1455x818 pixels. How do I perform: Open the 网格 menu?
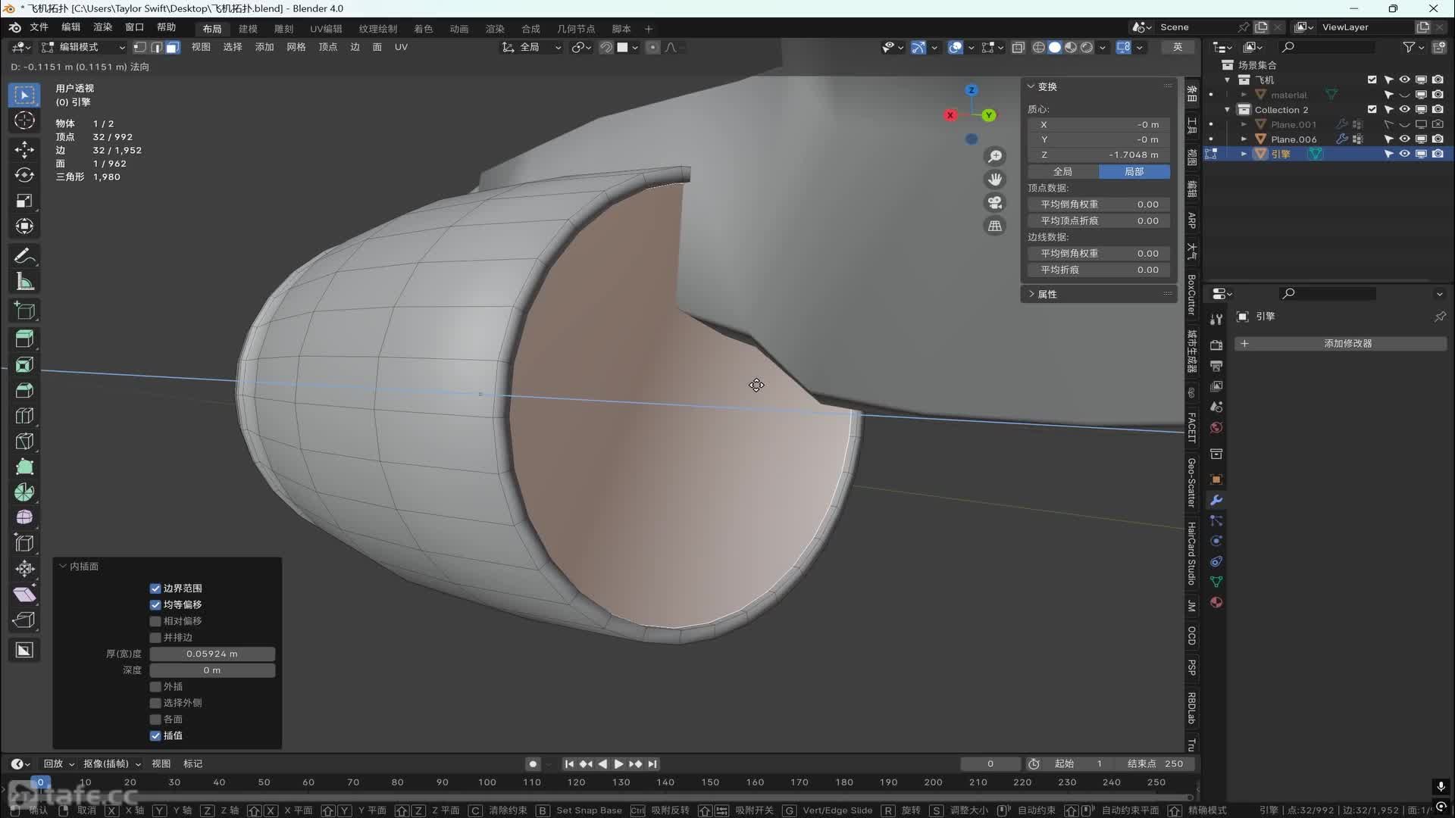[296, 47]
